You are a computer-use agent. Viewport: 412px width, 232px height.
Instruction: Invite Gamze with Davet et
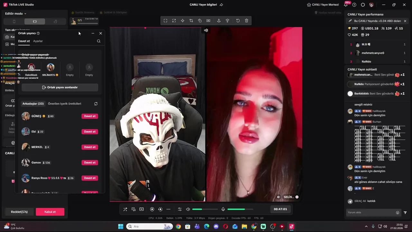point(90,162)
